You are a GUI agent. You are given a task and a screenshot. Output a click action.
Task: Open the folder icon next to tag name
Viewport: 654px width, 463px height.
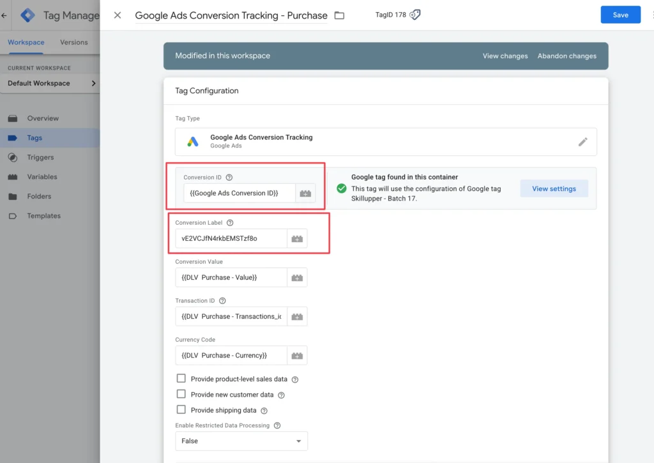[340, 15]
